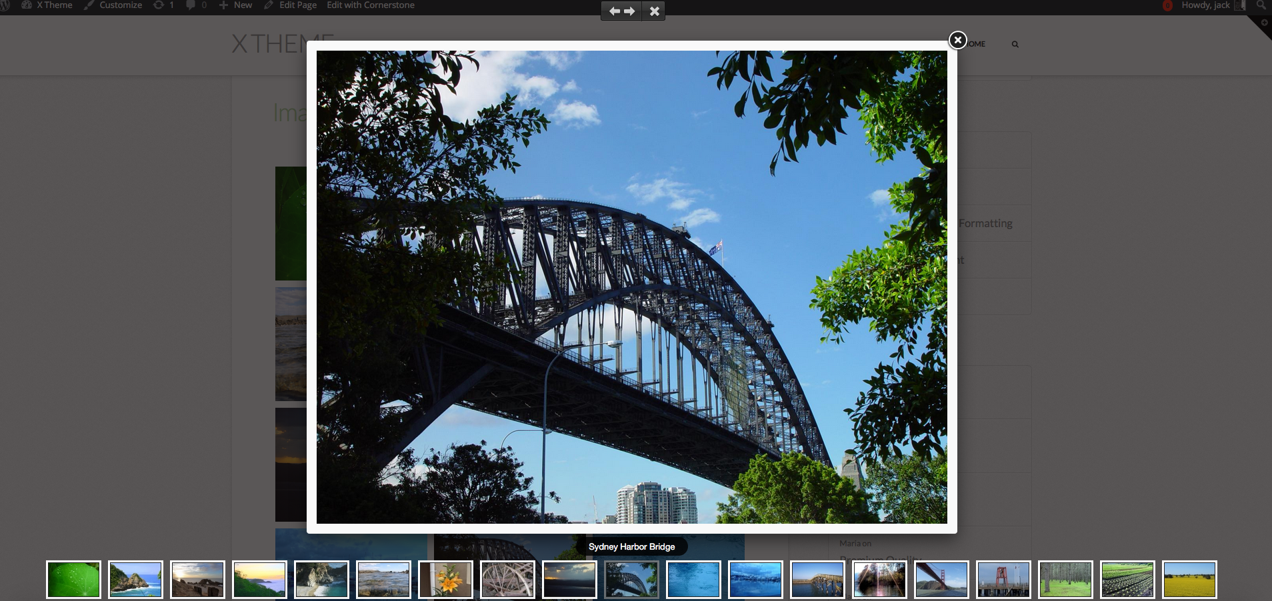The image size is (1272, 601).
Task: Click the Sydney Harbor Bridge caption
Action: pos(632,546)
